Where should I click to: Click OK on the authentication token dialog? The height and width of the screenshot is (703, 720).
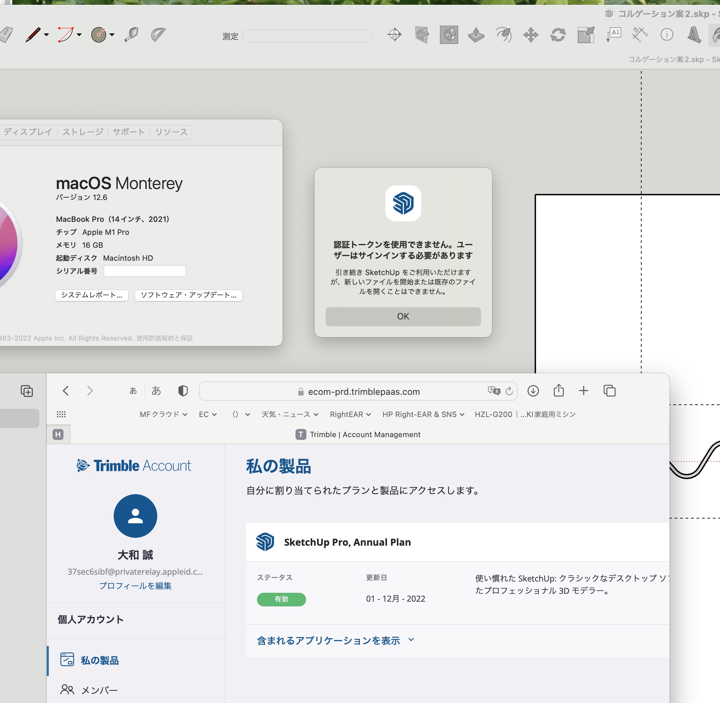(x=402, y=316)
